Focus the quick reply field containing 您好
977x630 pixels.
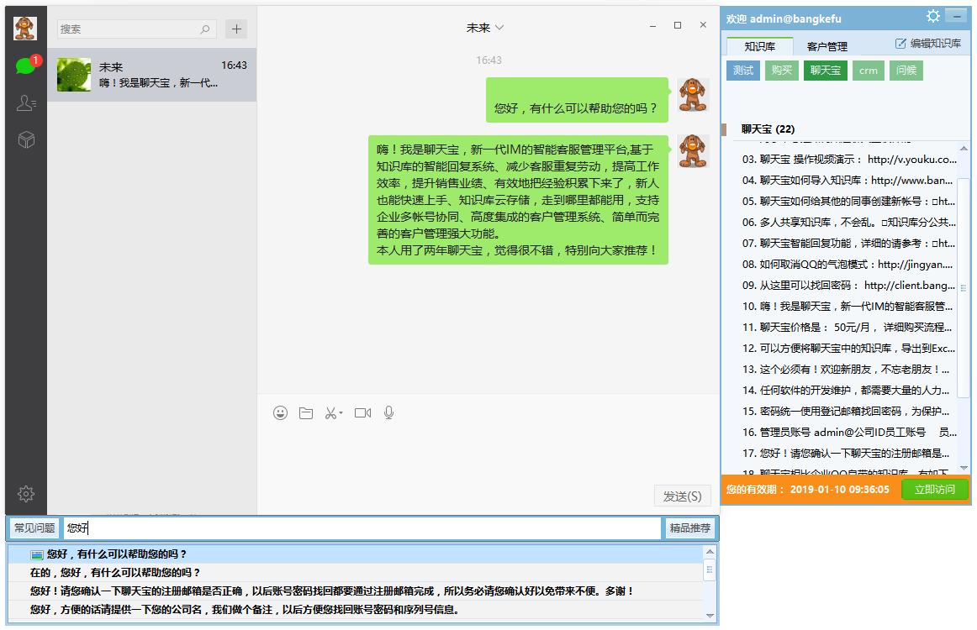[x=362, y=528]
